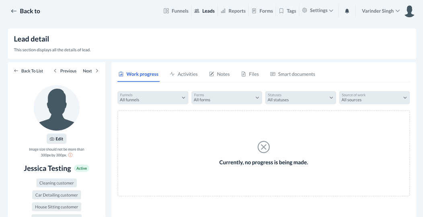
Task: Click the Back to arrow icon
Action: click(x=14, y=11)
